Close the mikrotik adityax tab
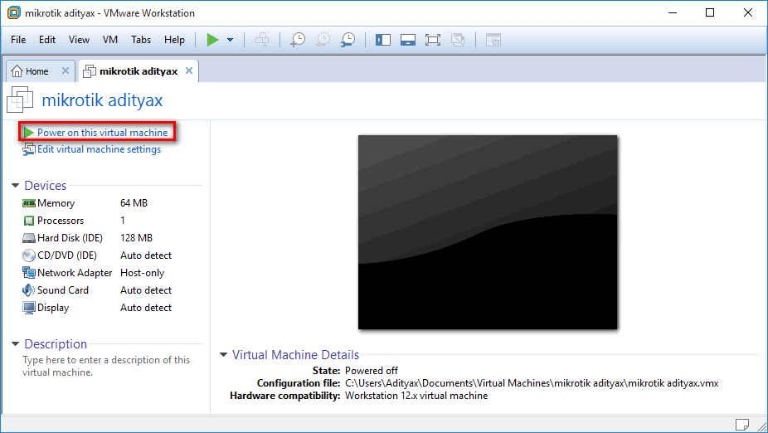The image size is (768, 433). click(189, 71)
